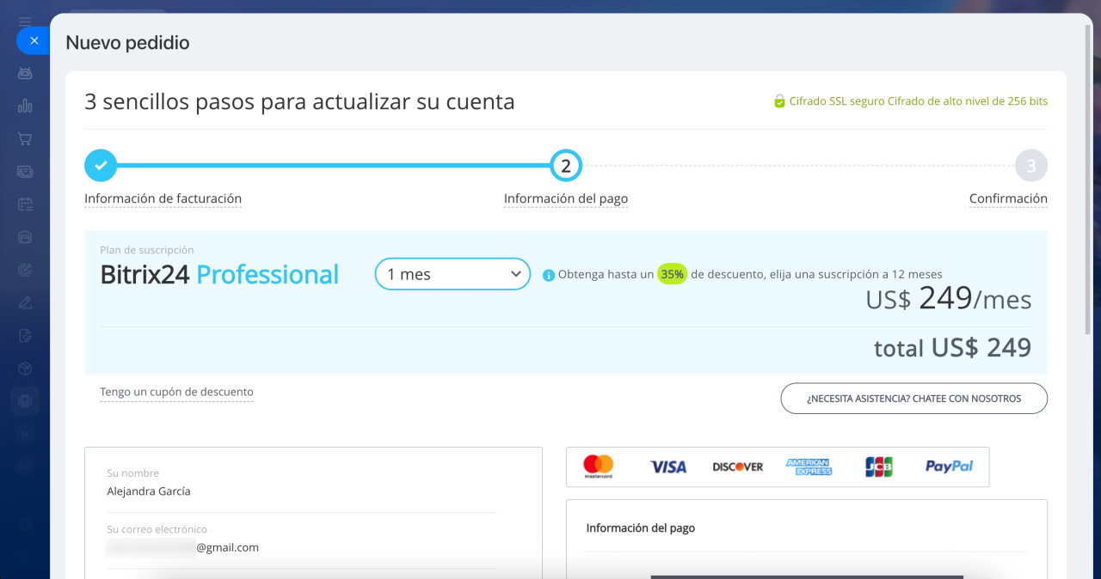Click the Bitrix24 Professional plan name
This screenshot has width=1101, height=579.
[219, 275]
